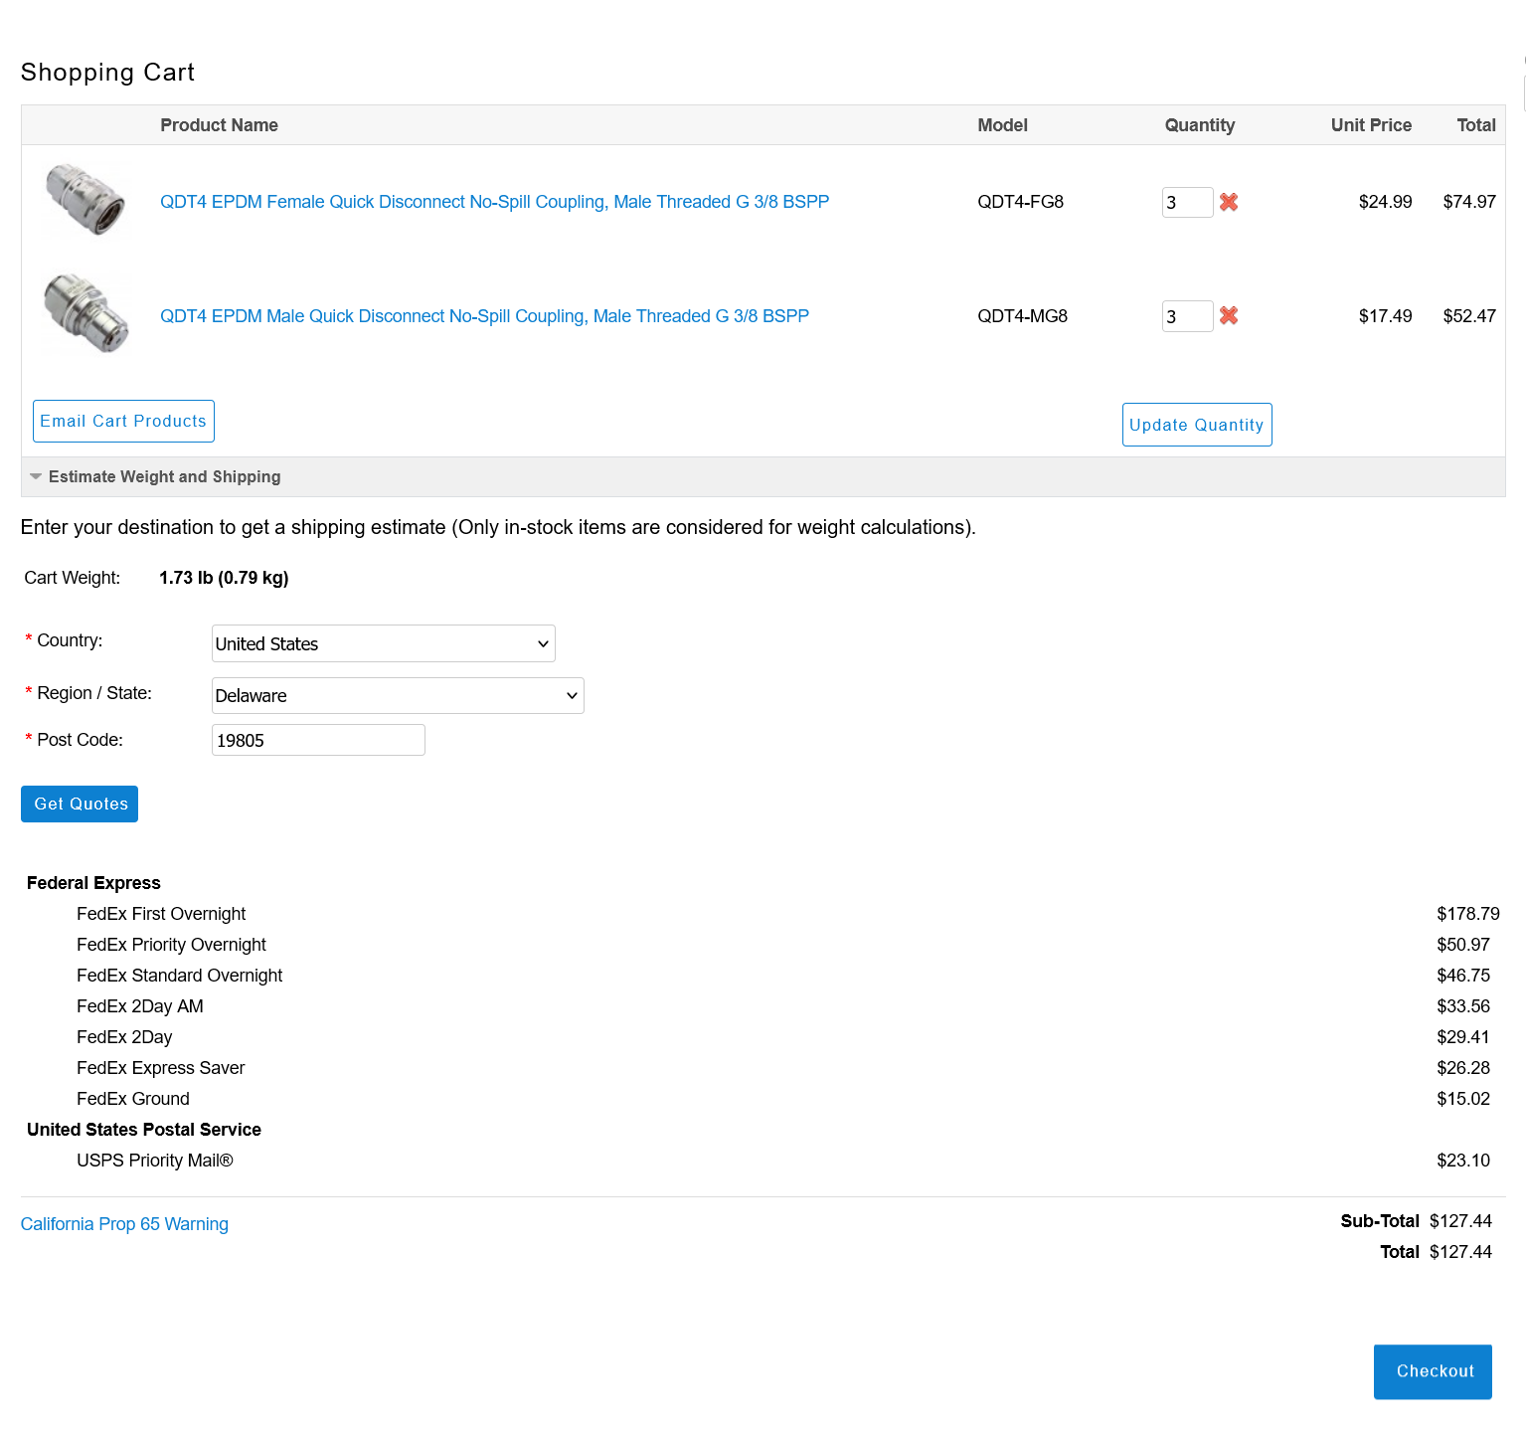1526x1434 pixels.
Task: Open the Region / State dropdown
Action: 398,696
